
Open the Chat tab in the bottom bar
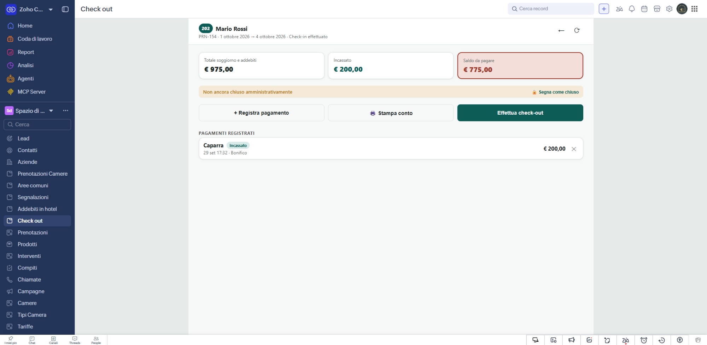point(32,340)
